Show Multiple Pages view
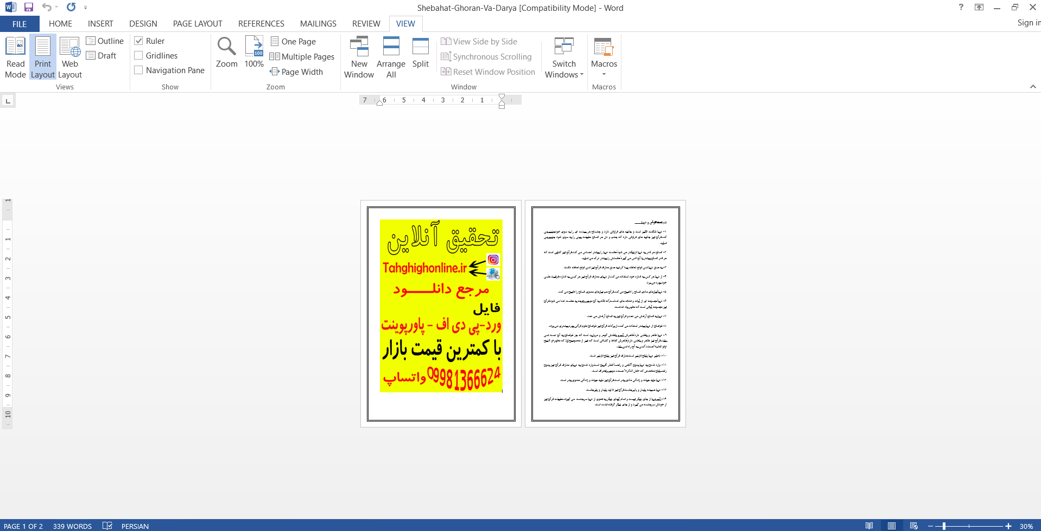Image resolution: width=1041 pixels, height=531 pixels. (x=302, y=57)
